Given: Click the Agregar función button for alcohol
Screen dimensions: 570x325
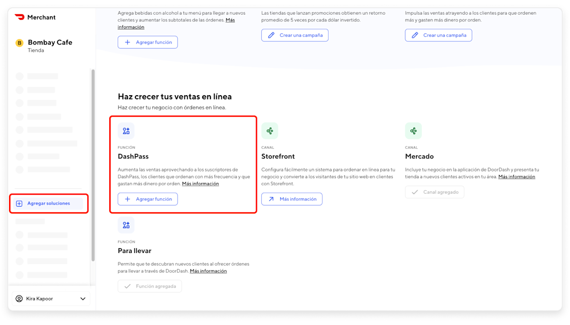Looking at the screenshot, I should (148, 42).
